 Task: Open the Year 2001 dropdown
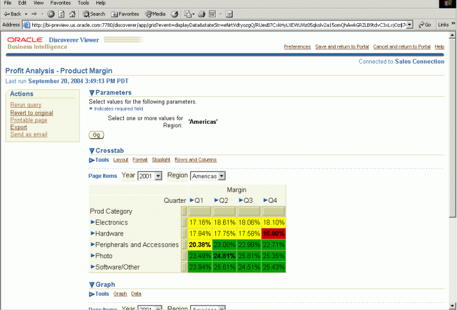(149, 176)
